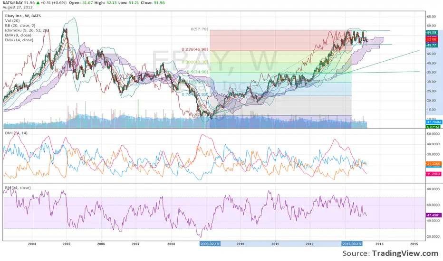Viewport: 443px width, 261px height.
Task: Select the 'EMA (14, close)' legend entry
Action: point(19,40)
